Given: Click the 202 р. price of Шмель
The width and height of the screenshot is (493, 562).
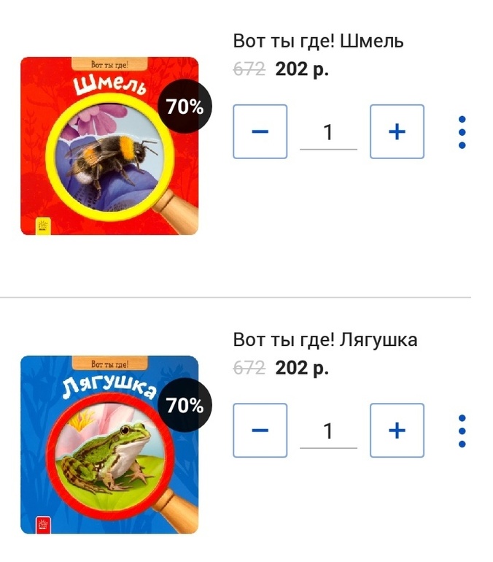Looking at the screenshot, I should [302, 69].
